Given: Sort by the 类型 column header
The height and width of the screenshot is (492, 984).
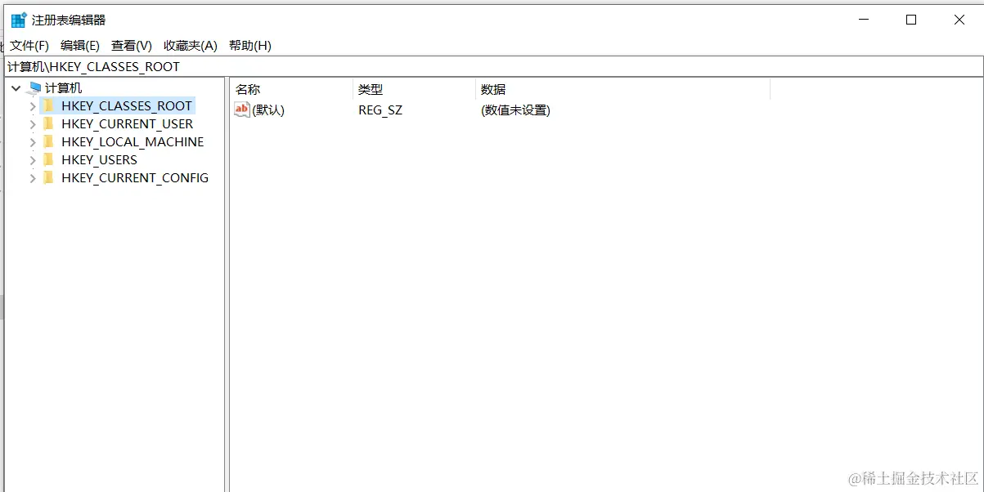Looking at the screenshot, I should tap(414, 90).
